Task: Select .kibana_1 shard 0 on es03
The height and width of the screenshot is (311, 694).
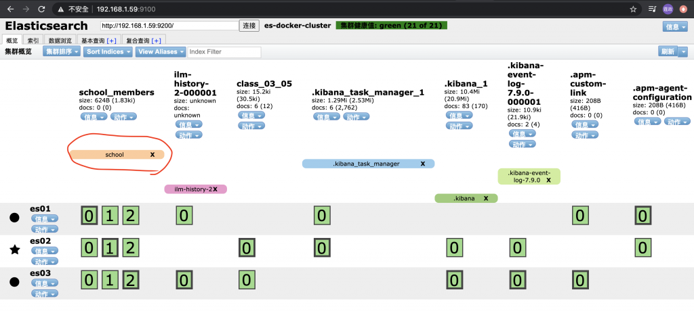Action: (455, 280)
